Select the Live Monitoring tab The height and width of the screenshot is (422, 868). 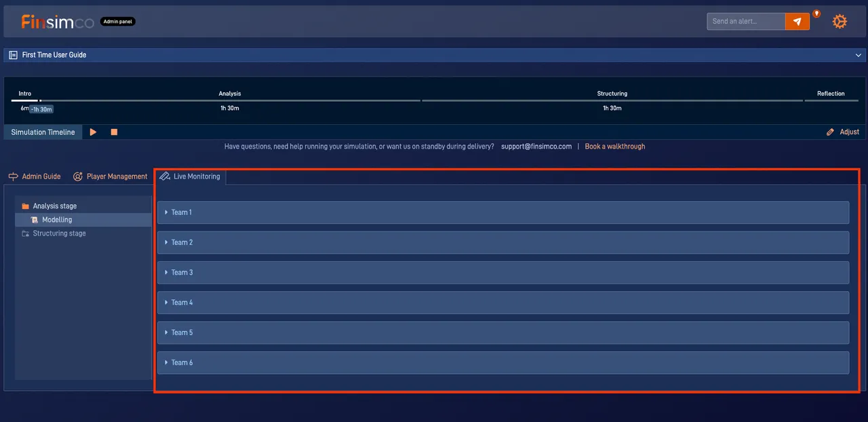pyautogui.click(x=191, y=176)
